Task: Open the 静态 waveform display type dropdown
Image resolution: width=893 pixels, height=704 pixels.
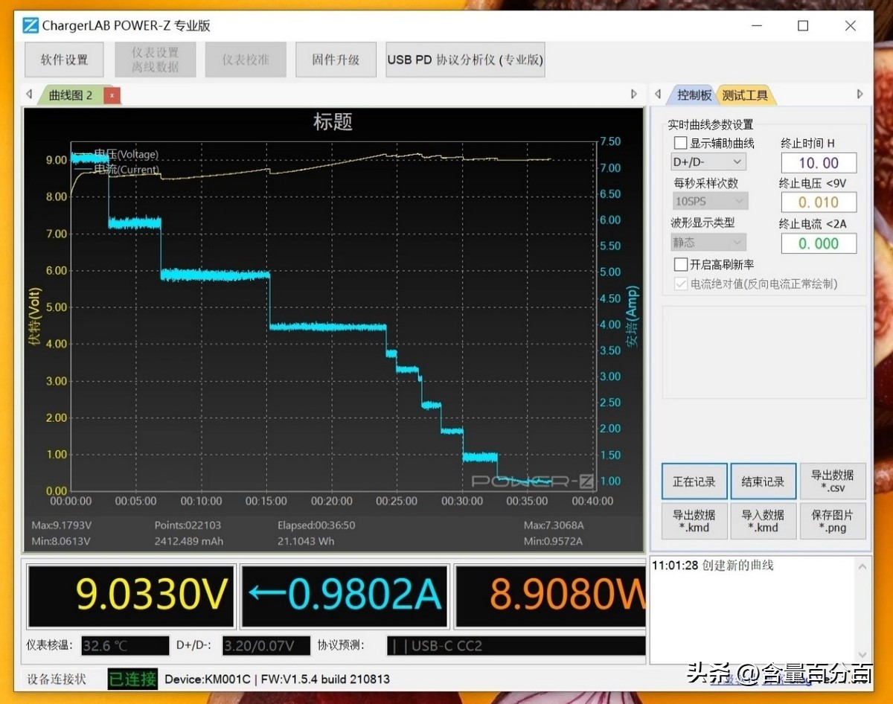Action: (707, 241)
